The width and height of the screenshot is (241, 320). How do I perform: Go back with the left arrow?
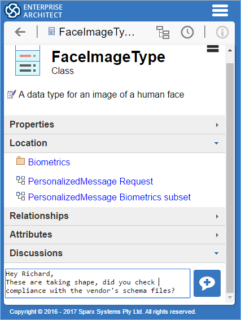[20, 32]
